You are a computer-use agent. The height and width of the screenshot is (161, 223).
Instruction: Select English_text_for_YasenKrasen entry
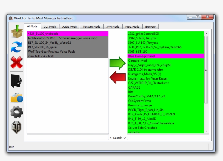click(x=166, y=78)
